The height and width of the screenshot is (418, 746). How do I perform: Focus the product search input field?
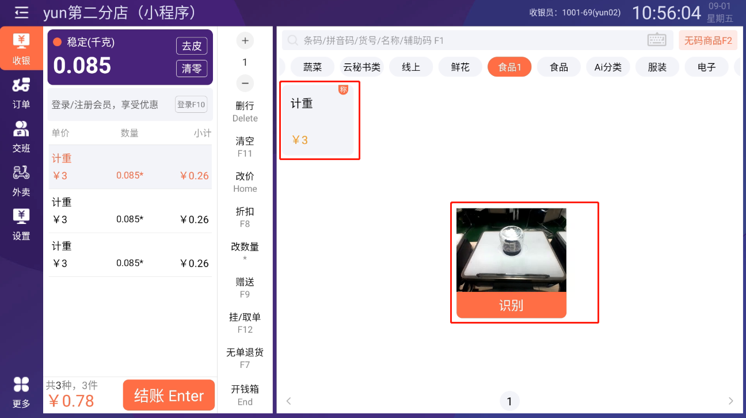[466, 40]
